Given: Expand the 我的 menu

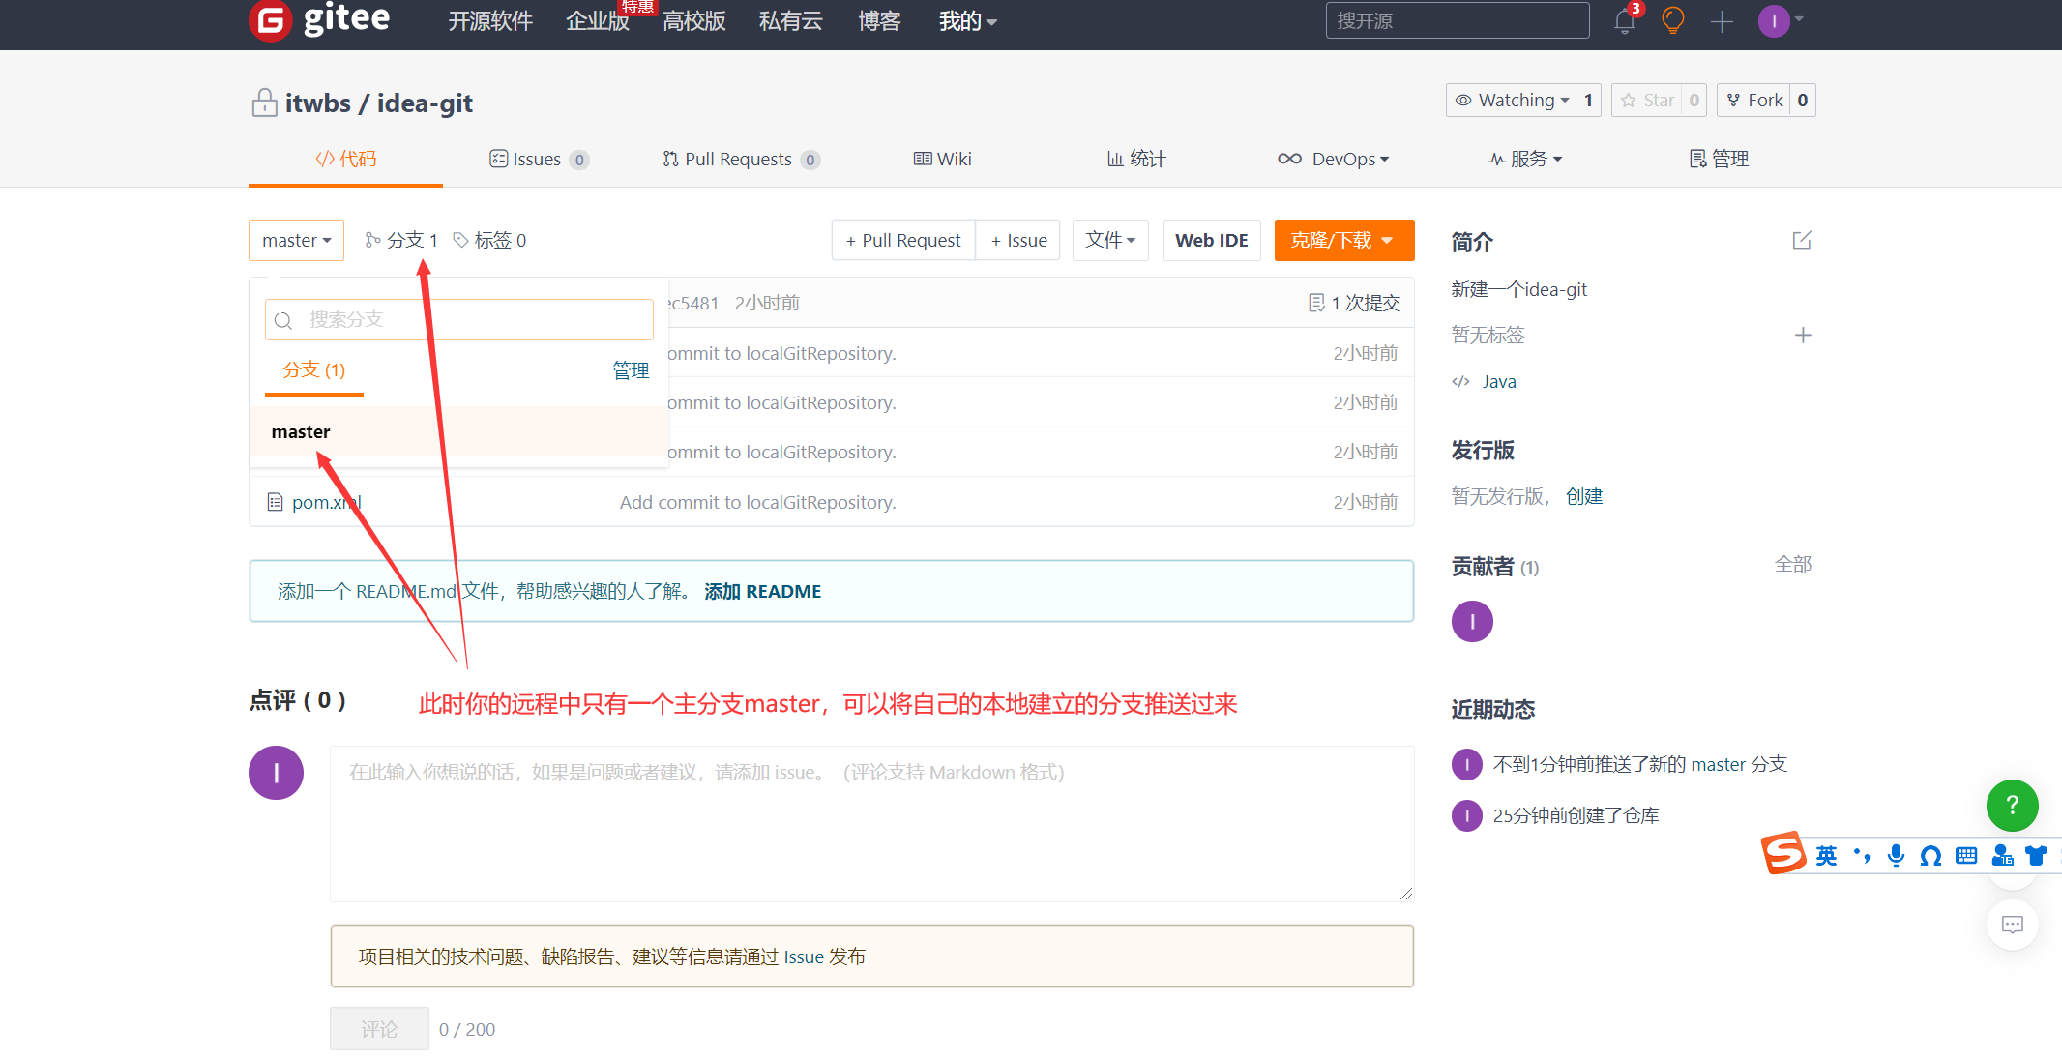Looking at the screenshot, I should (967, 21).
